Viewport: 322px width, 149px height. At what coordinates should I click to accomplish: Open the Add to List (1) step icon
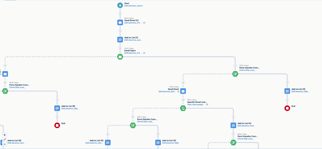coord(120,40)
